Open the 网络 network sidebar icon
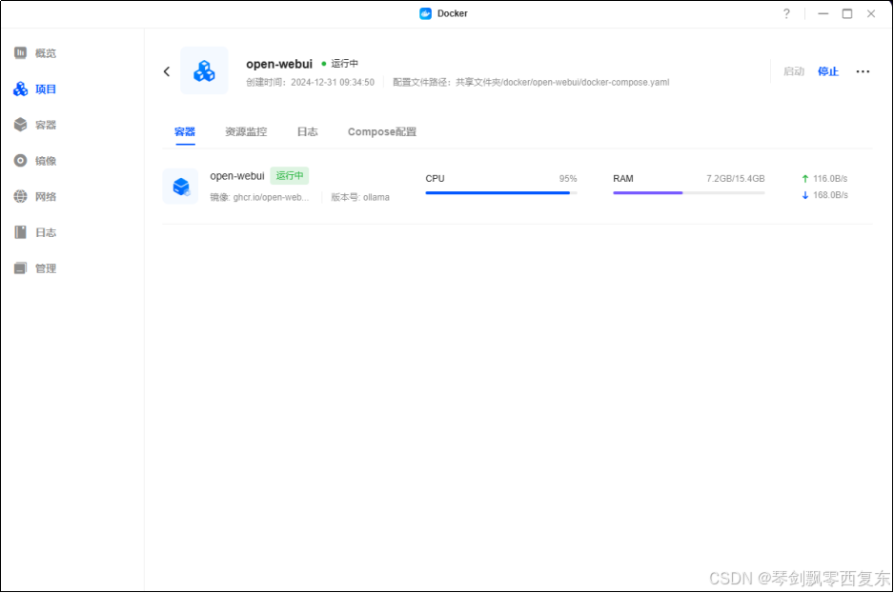This screenshot has width=894, height=593. point(21,196)
